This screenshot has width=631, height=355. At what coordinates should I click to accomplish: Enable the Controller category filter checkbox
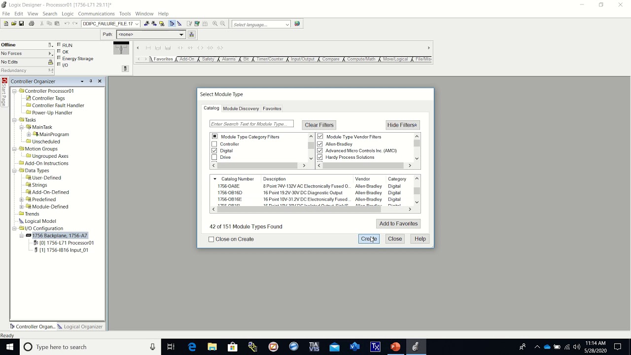214,144
